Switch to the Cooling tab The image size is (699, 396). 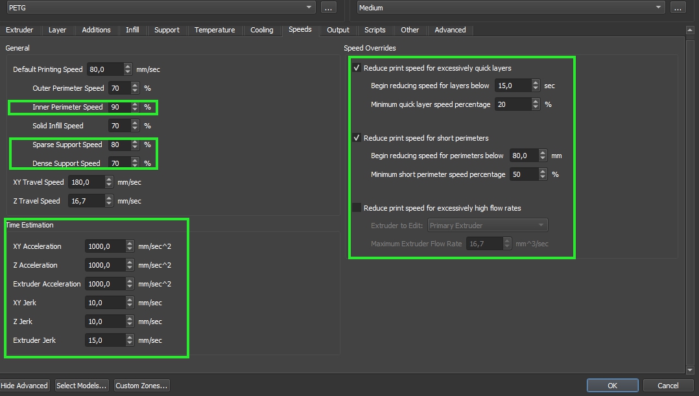262,30
